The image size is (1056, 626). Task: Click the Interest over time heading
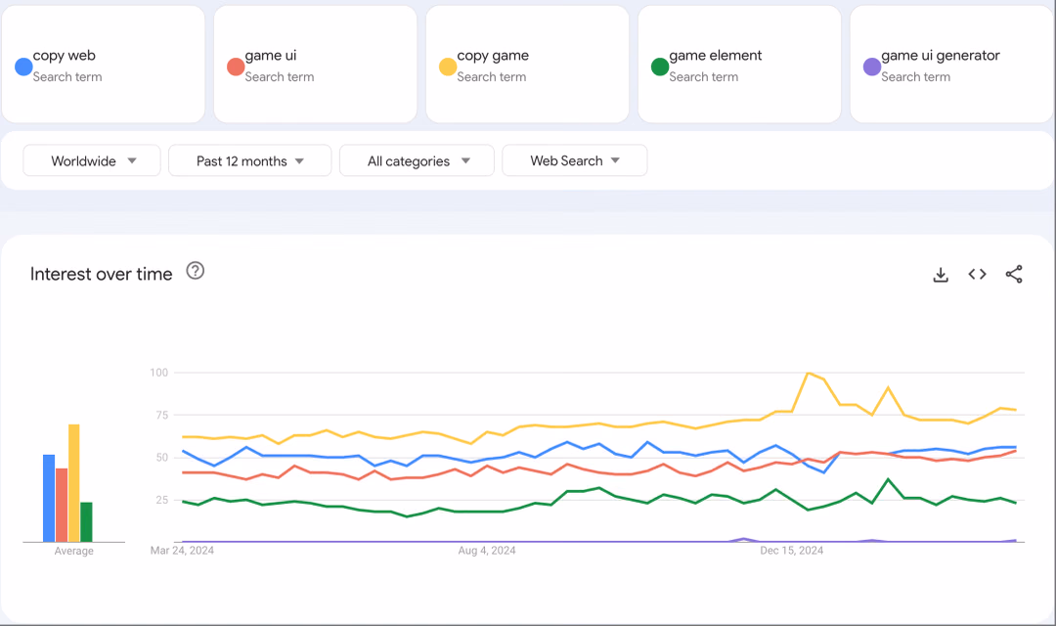(x=101, y=274)
